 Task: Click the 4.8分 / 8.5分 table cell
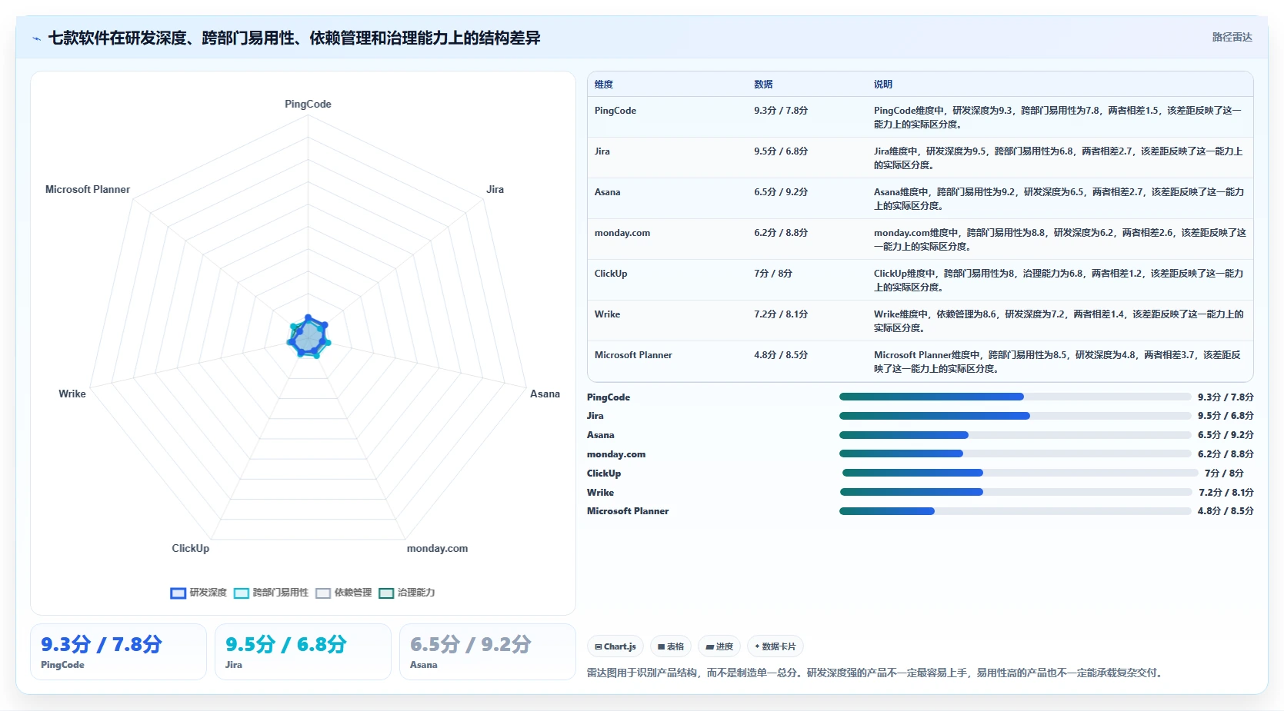[781, 355]
